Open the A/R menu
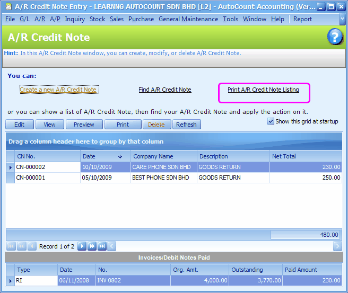348x293 pixels. [40, 19]
